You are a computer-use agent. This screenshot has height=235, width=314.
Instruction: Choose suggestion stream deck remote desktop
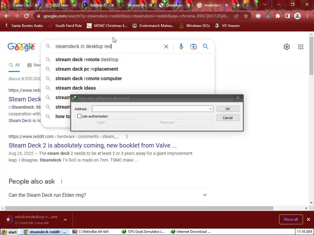point(128,60)
